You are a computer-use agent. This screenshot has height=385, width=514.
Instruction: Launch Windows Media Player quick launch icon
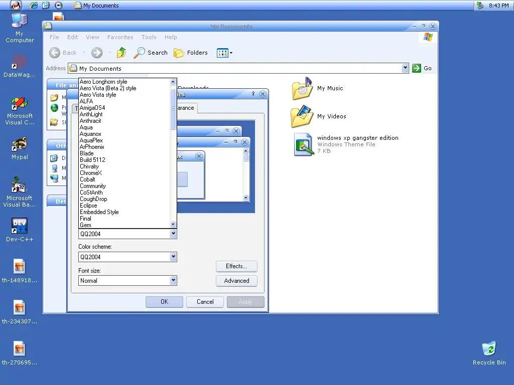pos(58,5)
